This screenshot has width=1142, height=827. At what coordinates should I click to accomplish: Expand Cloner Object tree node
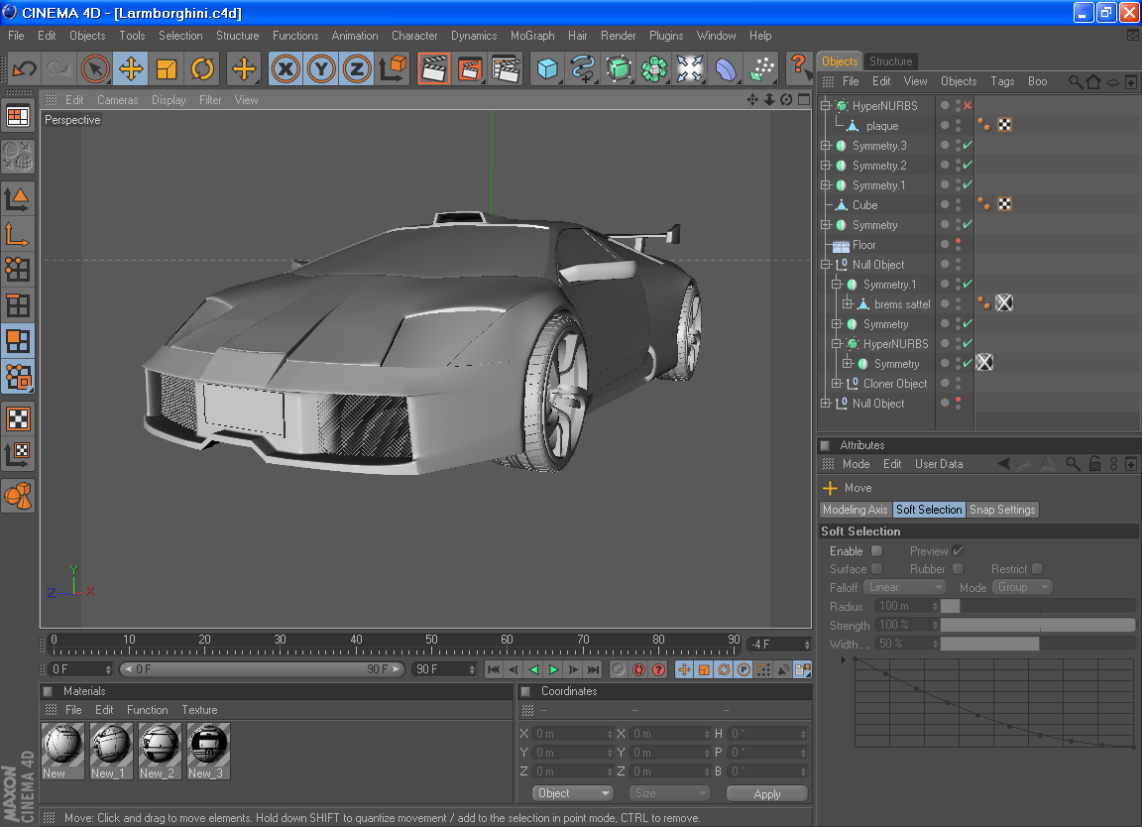coord(837,384)
